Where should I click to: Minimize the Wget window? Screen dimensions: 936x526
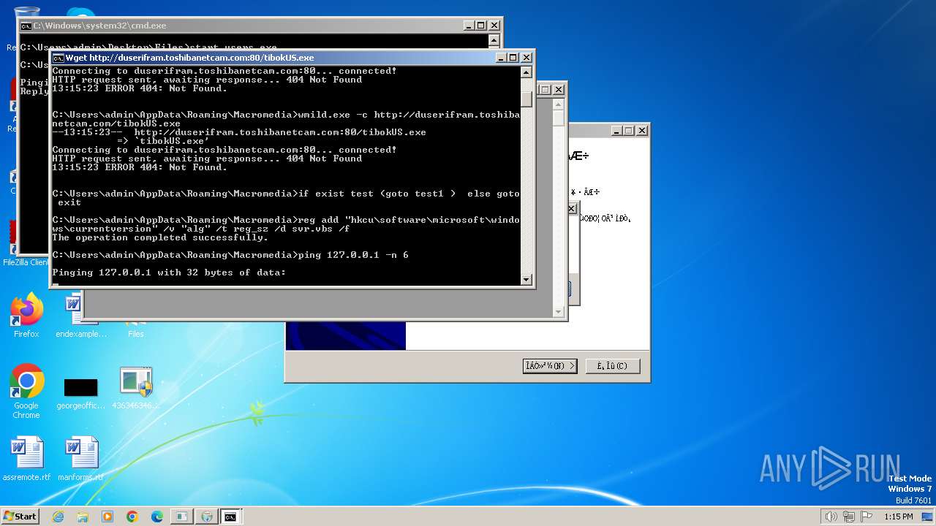(501, 58)
